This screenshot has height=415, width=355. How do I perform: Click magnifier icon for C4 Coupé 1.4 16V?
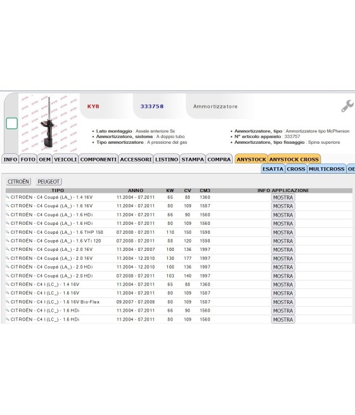(8, 197)
